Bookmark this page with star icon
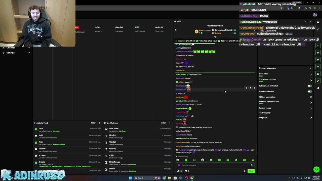The image size is (322, 181). point(281,8)
